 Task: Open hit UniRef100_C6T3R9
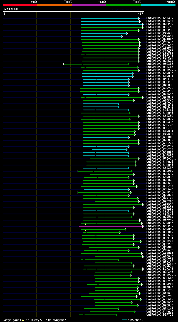[x=160, y=18]
